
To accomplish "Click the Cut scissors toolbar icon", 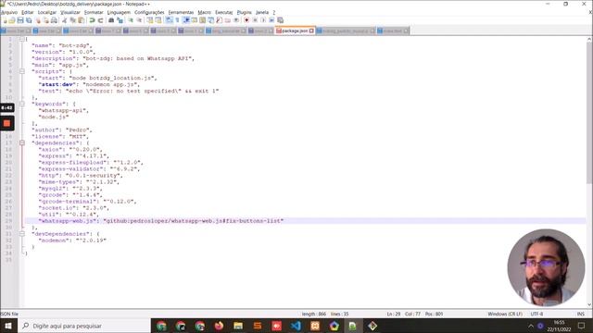I will click(64, 20).
